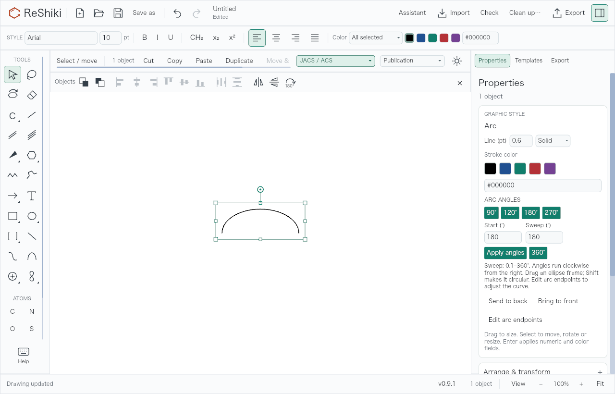This screenshot has height=394, width=615.
Task: Choose the red stroke color swatch
Action: (x=535, y=169)
